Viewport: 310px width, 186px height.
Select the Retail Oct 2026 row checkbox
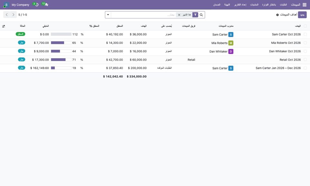coord(305,60)
